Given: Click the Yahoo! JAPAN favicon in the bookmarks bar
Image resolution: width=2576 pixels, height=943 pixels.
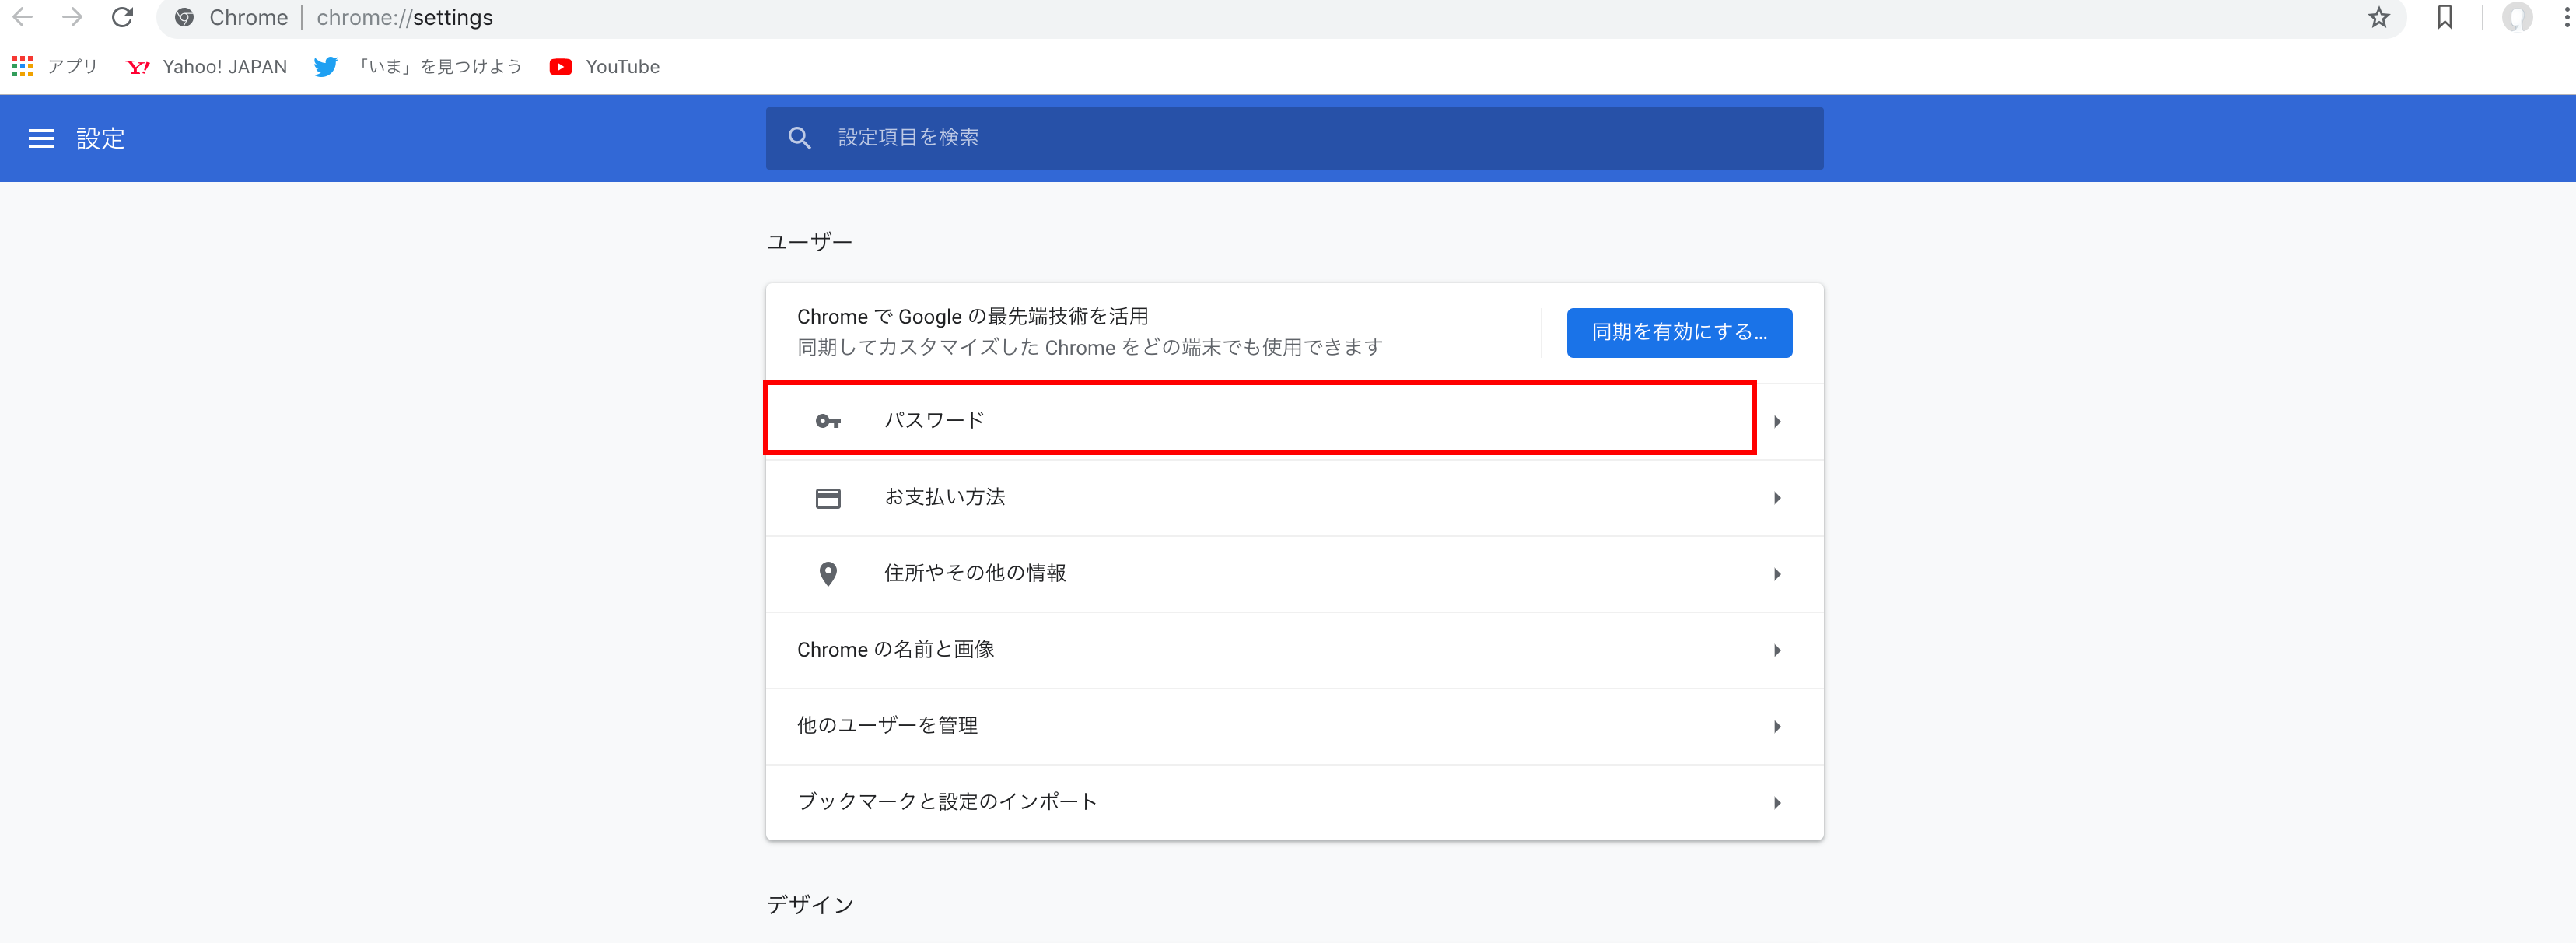Looking at the screenshot, I should (x=137, y=67).
